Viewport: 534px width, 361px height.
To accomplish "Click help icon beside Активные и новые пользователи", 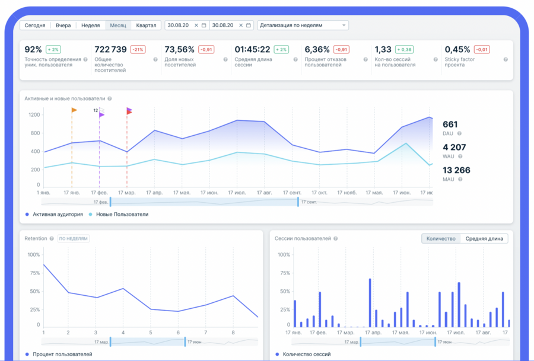I will [x=110, y=99].
